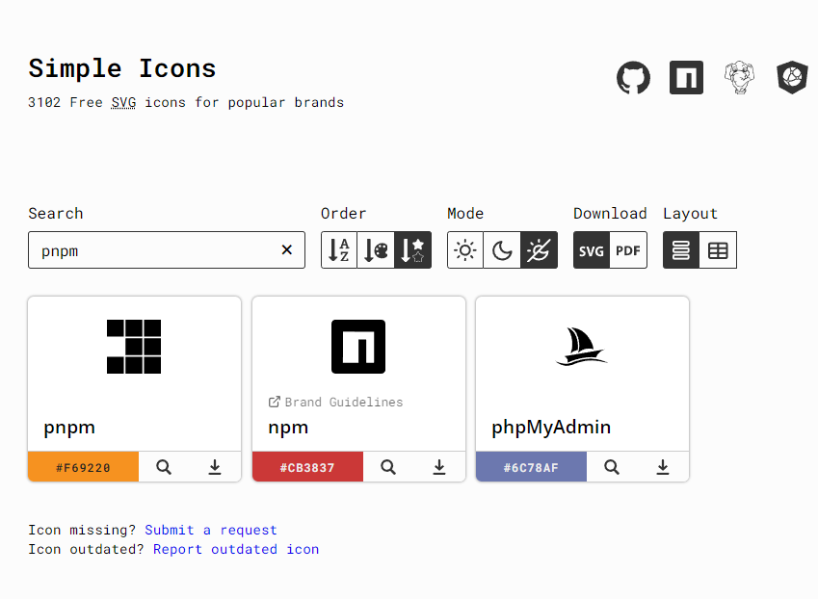Download the npm icon
Viewport: 818px width, 599px height.
click(438, 467)
